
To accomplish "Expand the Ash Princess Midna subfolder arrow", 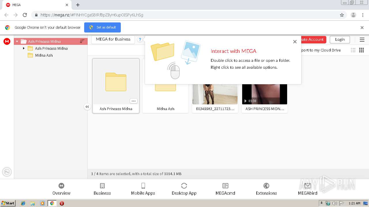I will coord(24,48).
